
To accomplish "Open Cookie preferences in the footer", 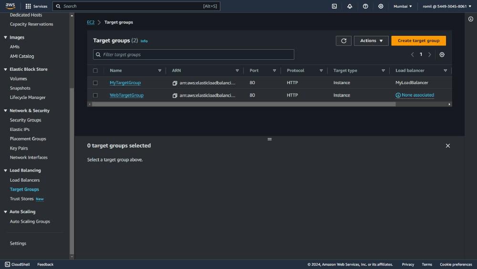I will [456, 264].
